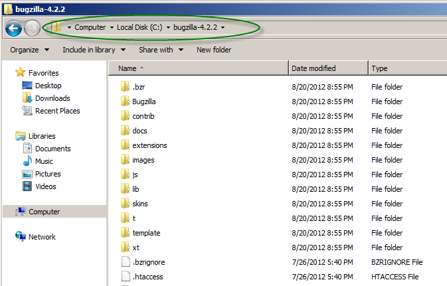The height and width of the screenshot is (286, 447).
Task: Click the 'extensions' folder name
Action: point(149,145)
